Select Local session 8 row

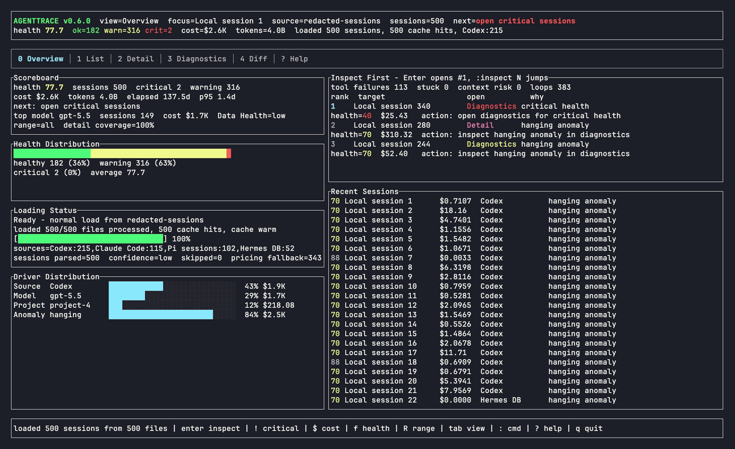click(x=474, y=267)
